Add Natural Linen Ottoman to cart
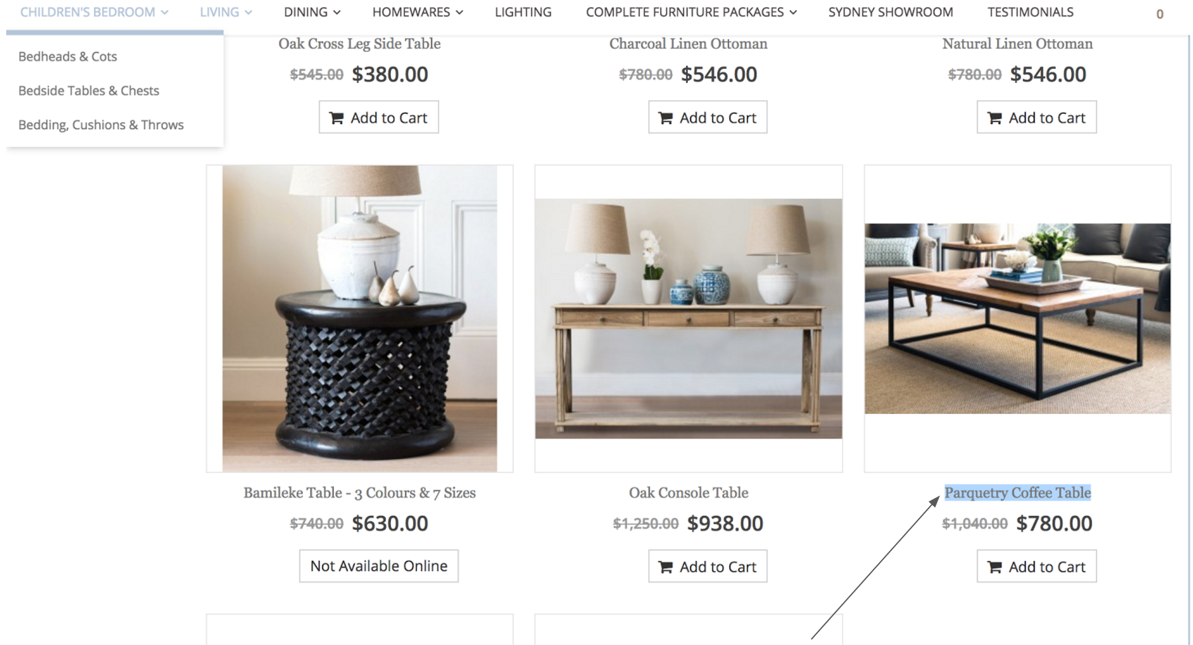This screenshot has width=1193, height=645. click(1037, 117)
